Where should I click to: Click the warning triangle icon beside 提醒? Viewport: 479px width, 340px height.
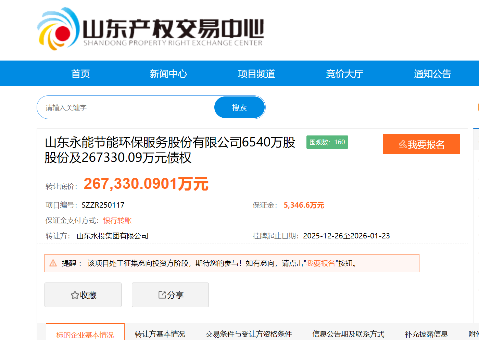53,263
